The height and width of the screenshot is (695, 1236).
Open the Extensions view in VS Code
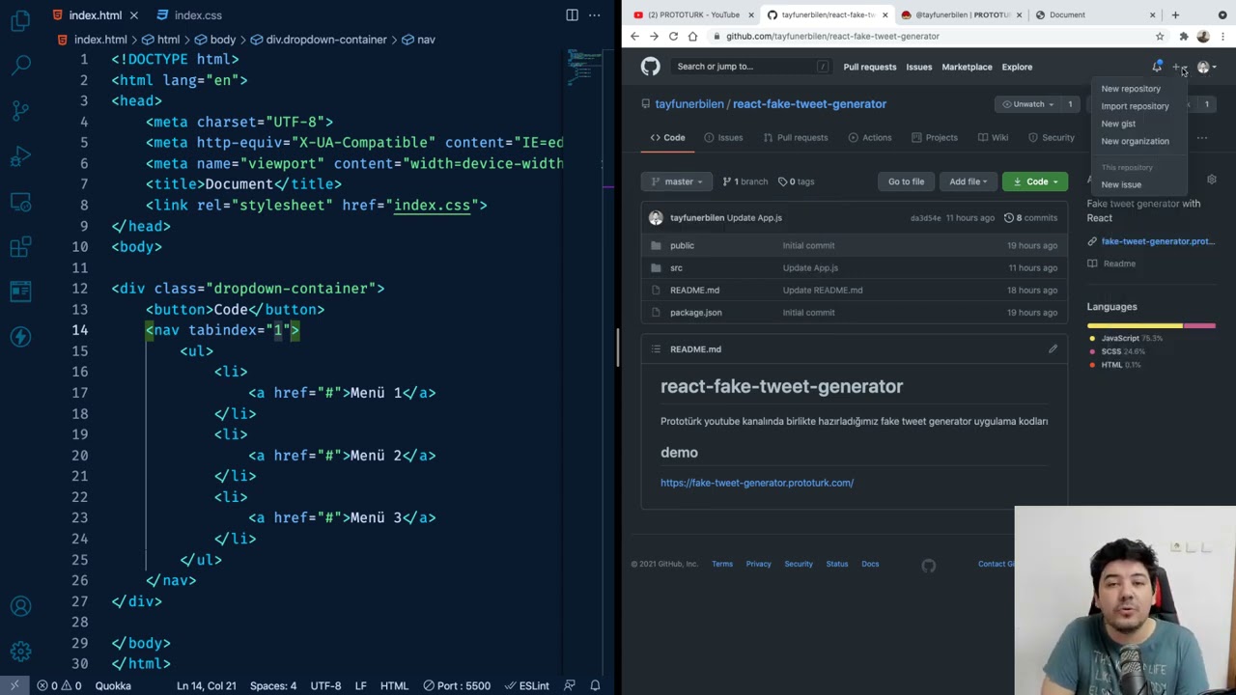(x=20, y=247)
